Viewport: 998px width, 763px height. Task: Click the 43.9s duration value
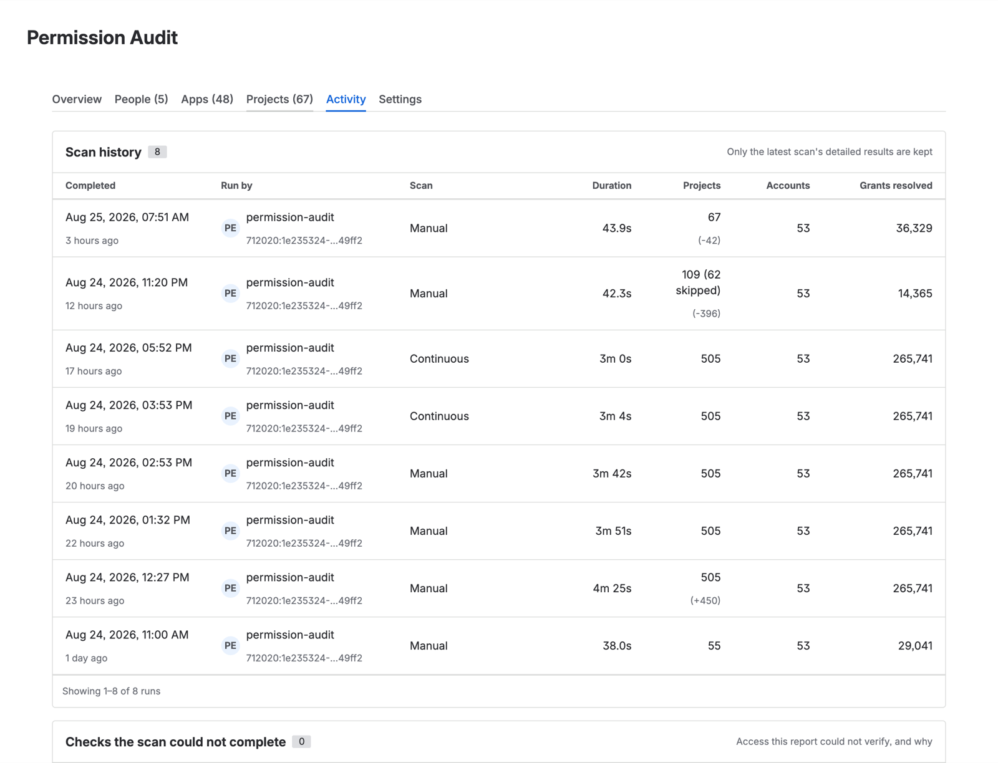point(616,228)
